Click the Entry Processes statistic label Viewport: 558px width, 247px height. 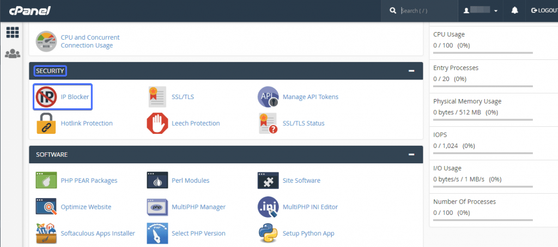pyautogui.click(x=456, y=68)
